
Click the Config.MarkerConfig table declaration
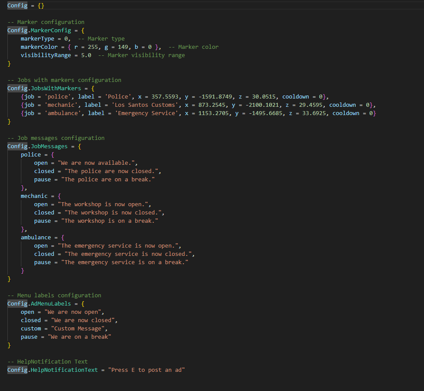click(x=42, y=30)
